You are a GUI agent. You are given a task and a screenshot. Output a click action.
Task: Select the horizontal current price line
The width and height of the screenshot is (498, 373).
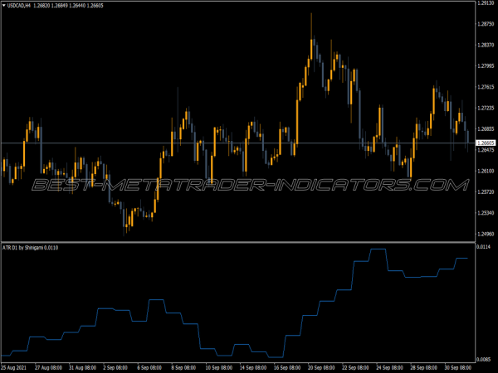pos(249,143)
